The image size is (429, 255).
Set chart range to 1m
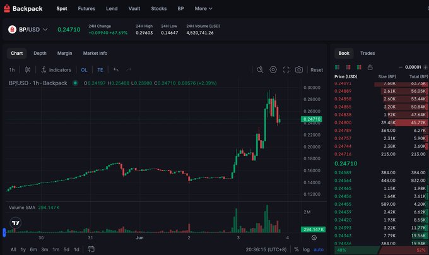pyautogui.click(x=56, y=249)
